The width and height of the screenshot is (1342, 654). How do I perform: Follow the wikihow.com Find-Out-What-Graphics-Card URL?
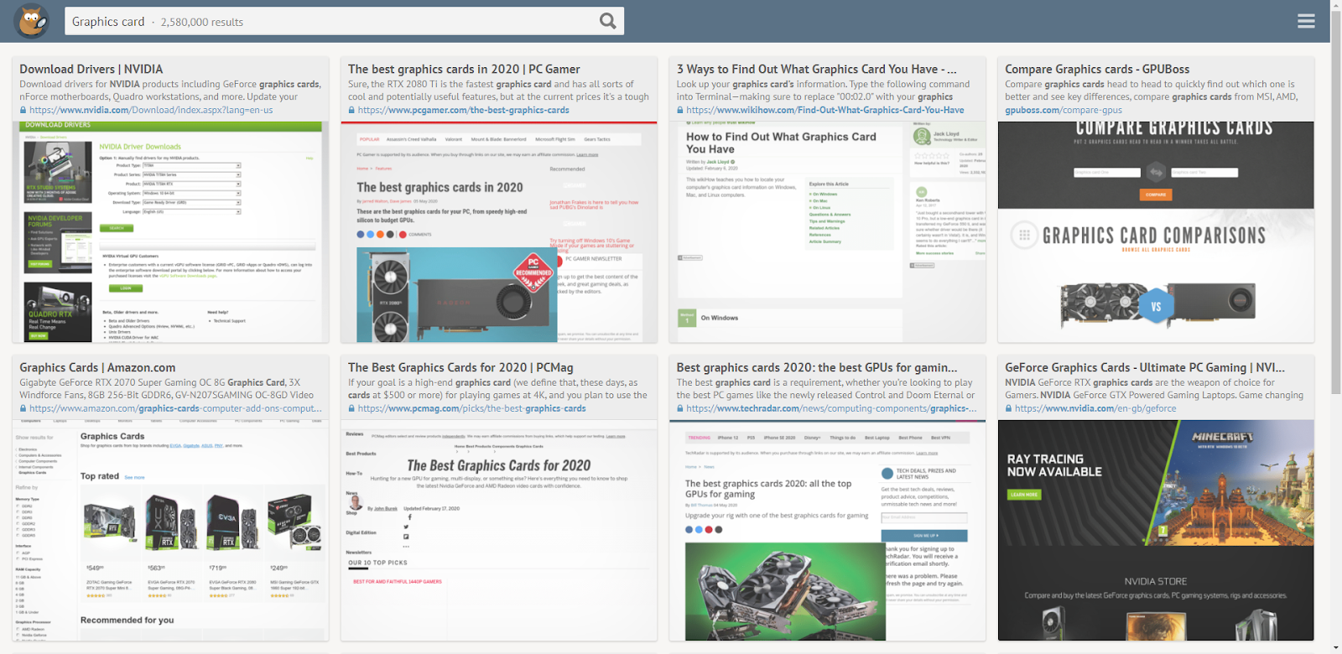(825, 110)
